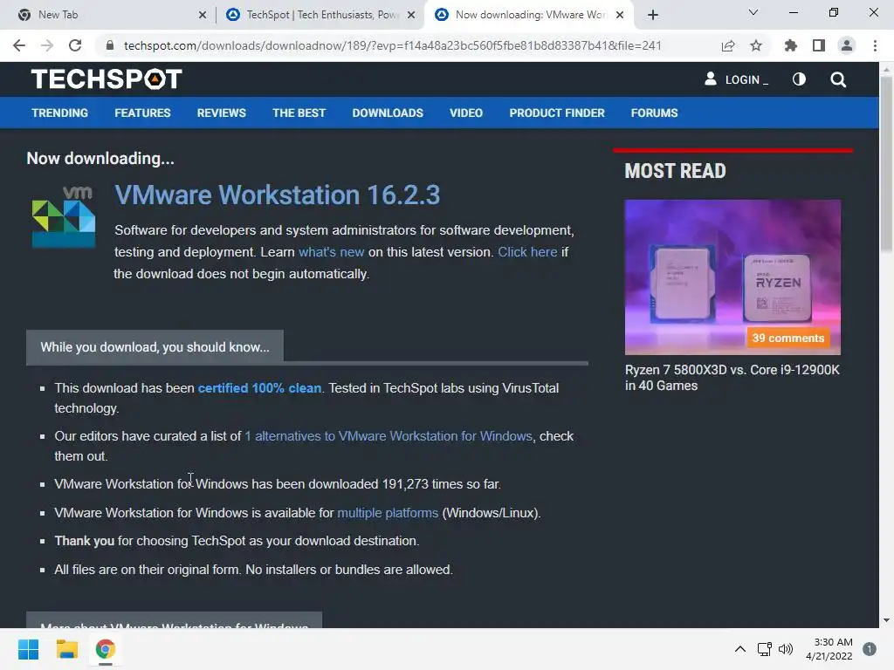
Task: Close the Now downloading tab
Action: point(621,15)
